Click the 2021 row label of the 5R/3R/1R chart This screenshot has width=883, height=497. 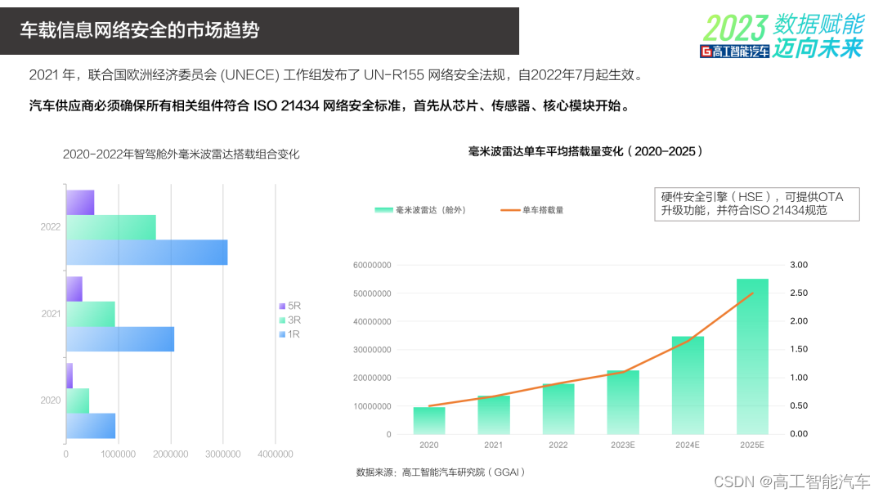pyautogui.click(x=51, y=314)
